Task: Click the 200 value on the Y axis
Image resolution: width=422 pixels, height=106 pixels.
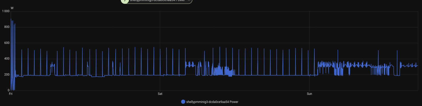Action: pyautogui.click(x=7, y=75)
